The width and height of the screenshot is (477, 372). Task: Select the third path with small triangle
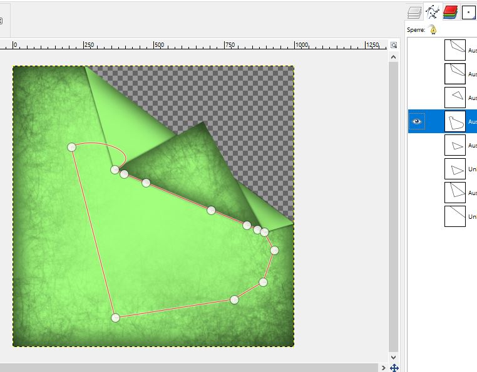tap(455, 98)
